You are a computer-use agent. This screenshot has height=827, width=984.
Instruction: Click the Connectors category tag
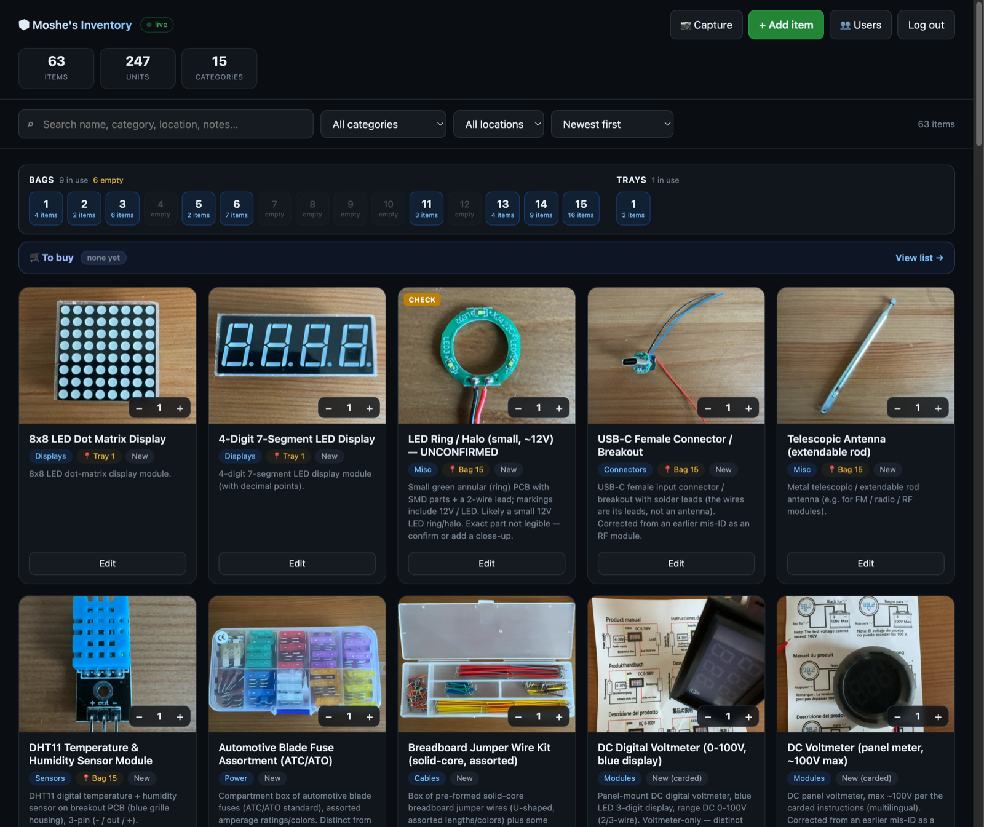click(625, 469)
